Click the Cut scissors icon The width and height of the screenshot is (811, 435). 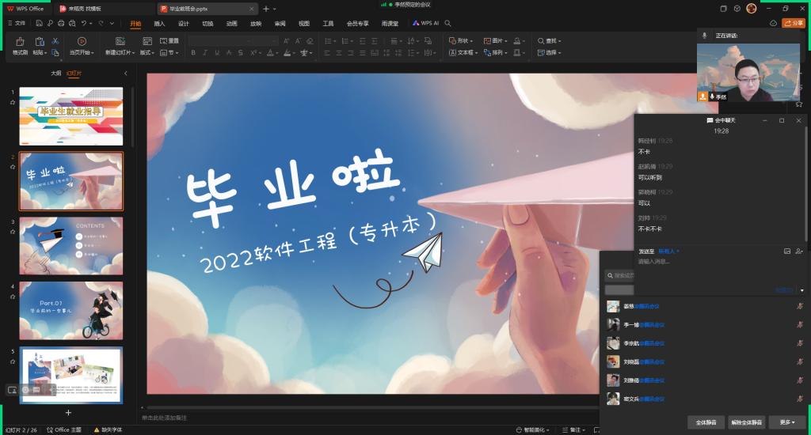[55, 41]
